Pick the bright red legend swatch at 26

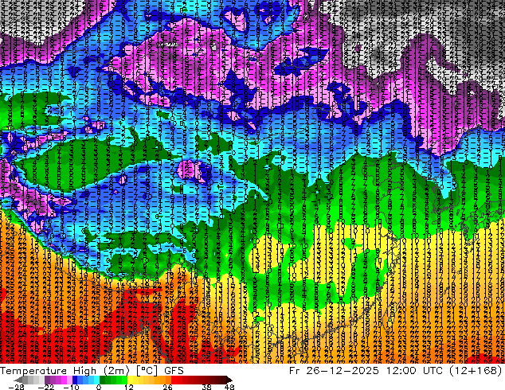(x=174, y=380)
